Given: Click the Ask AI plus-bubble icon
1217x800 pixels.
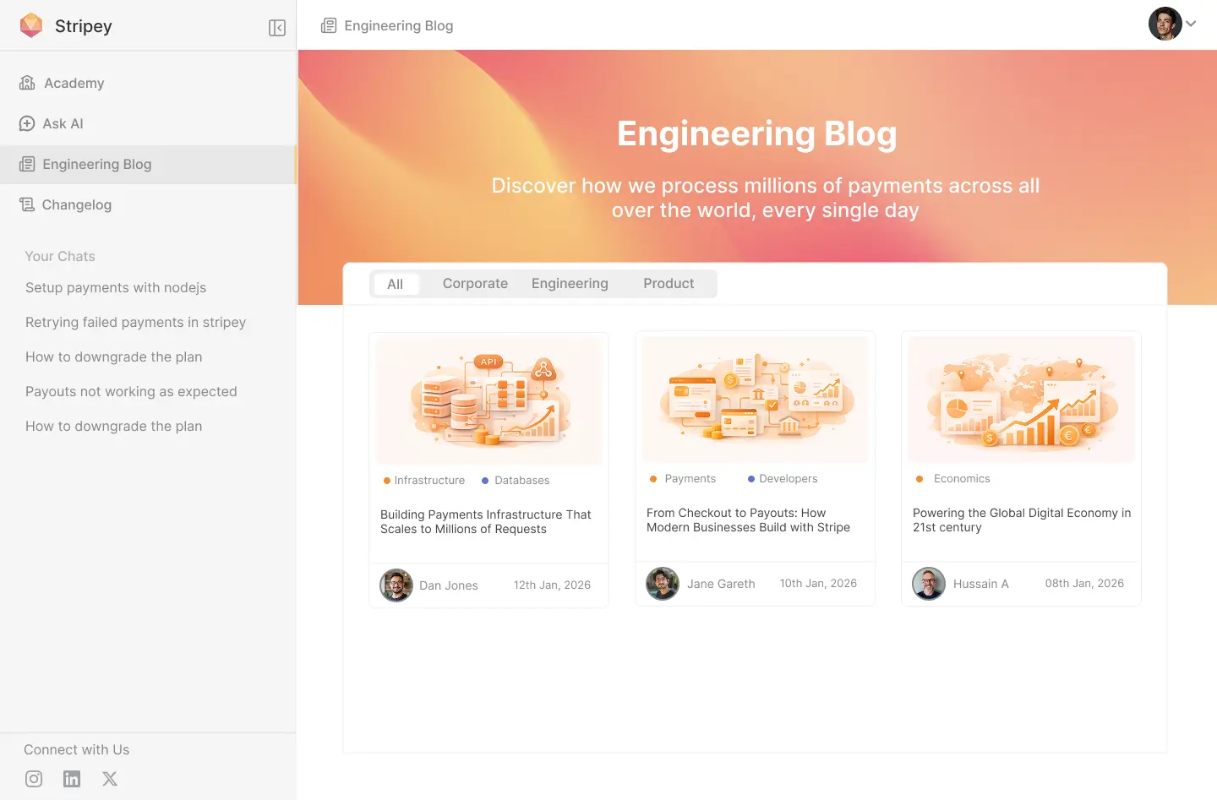Looking at the screenshot, I should (27, 123).
